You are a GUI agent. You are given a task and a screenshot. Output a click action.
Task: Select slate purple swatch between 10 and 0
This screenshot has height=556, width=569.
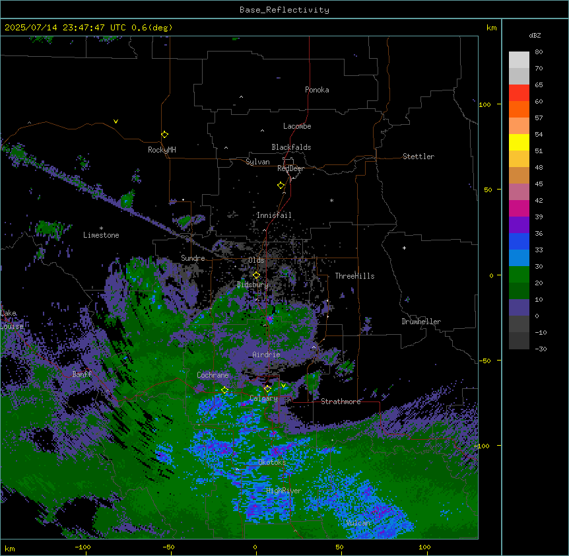[x=519, y=308]
